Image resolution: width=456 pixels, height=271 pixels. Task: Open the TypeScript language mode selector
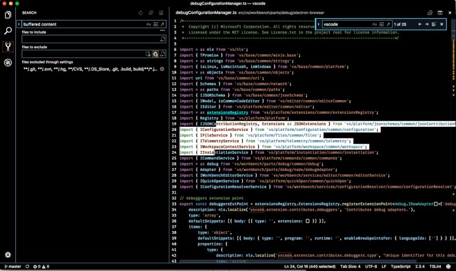(401, 266)
